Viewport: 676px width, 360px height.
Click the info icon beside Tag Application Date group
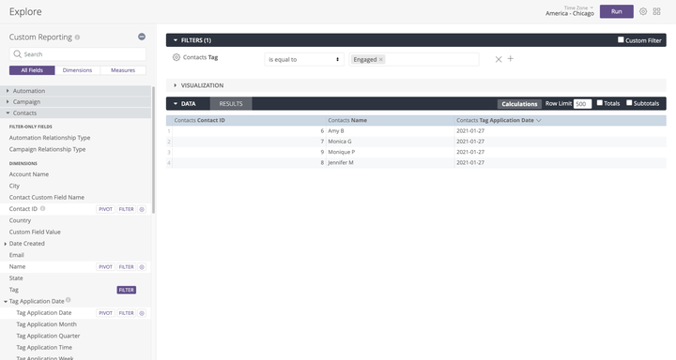coord(69,300)
